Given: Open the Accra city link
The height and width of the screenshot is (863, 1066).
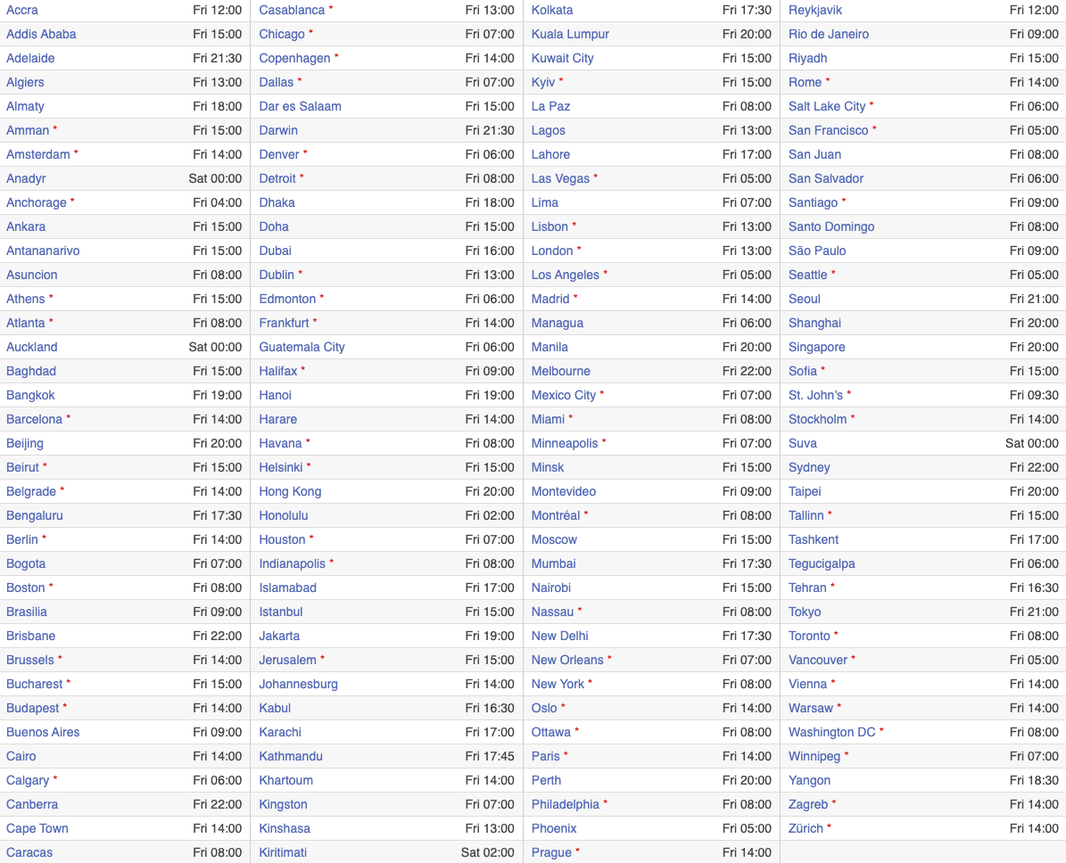Looking at the screenshot, I should pos(22,10).
